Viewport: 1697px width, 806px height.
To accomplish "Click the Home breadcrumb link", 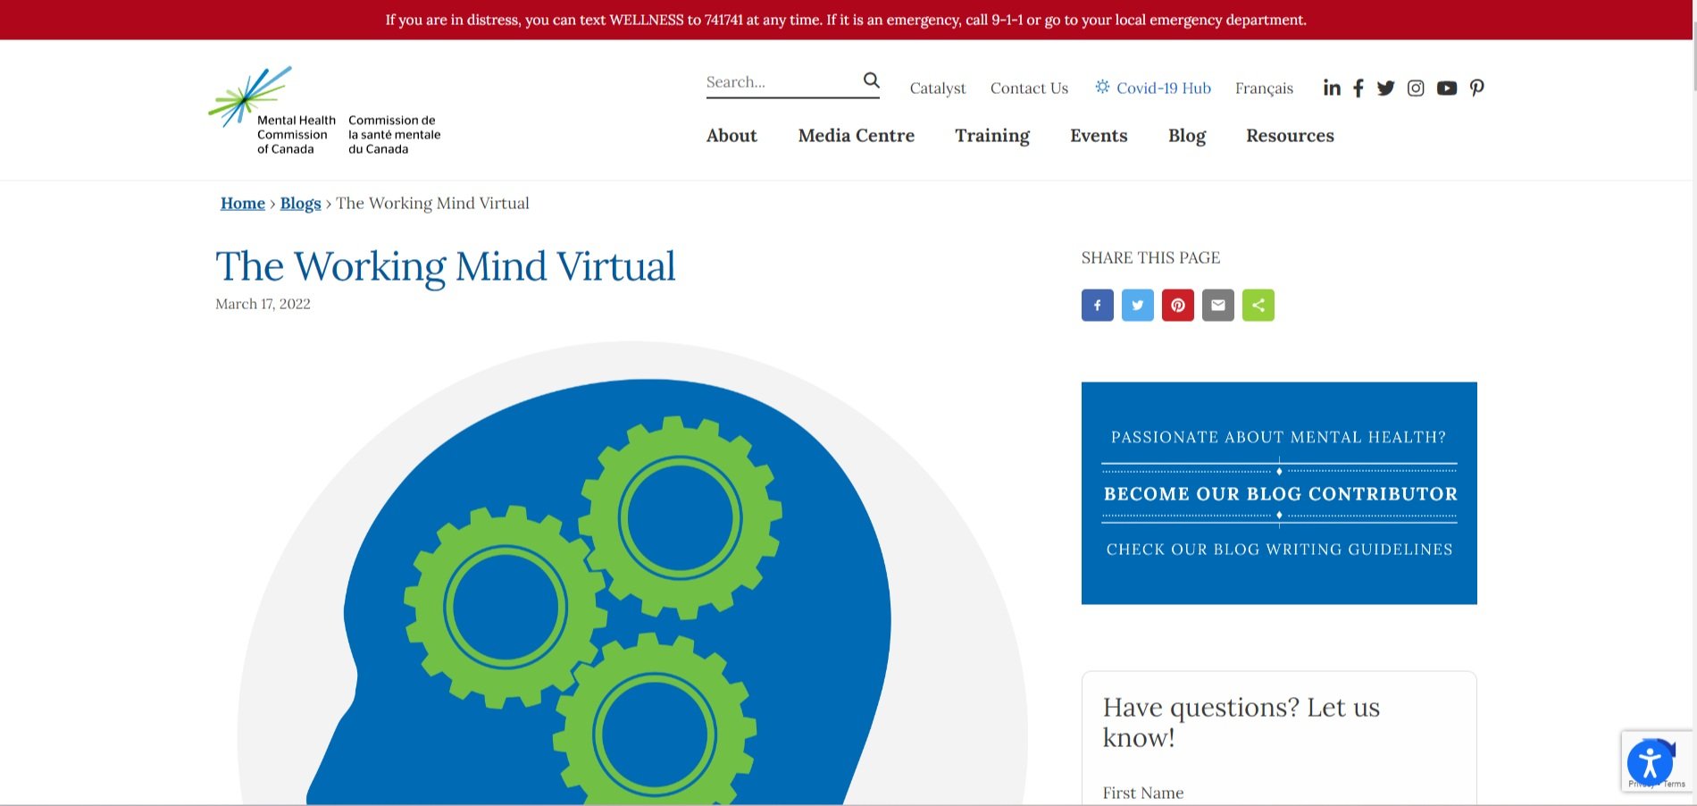I will [x=243, y=203].
